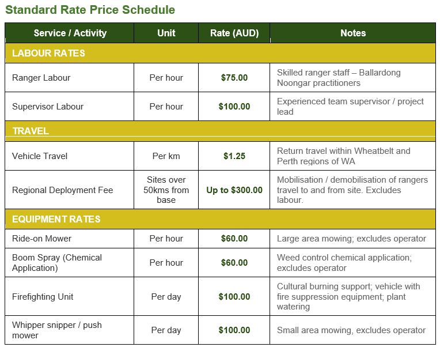Click the Vehicle Travel cell
The height and width of the screenshot is (351, 440).
pos(69,156)
